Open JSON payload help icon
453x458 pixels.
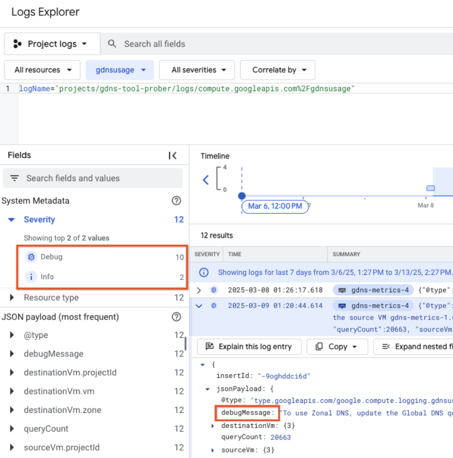point(176,317)
